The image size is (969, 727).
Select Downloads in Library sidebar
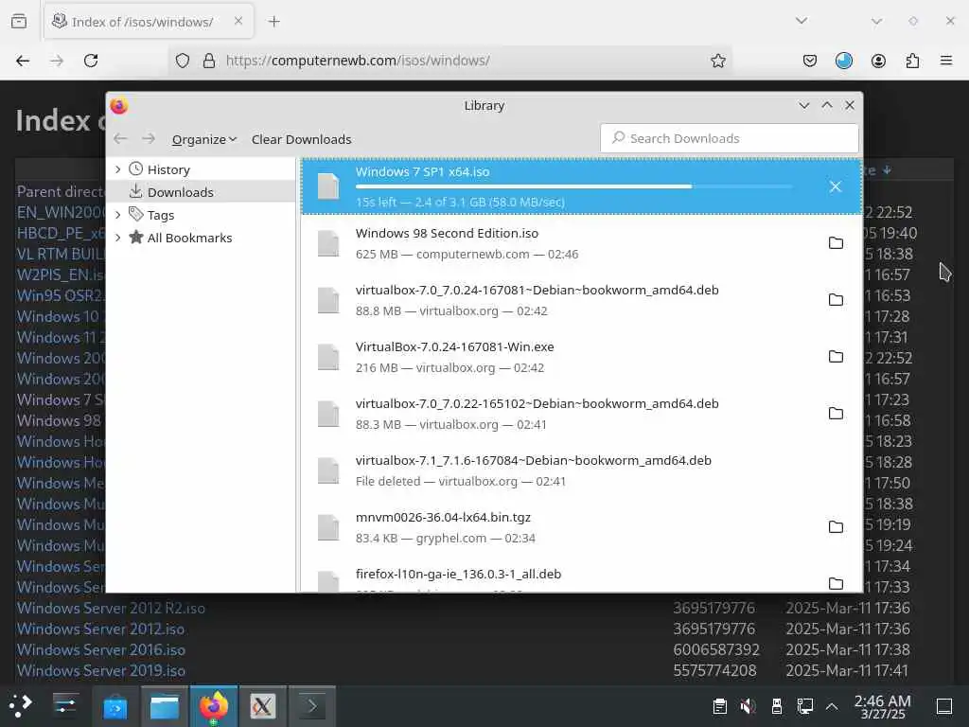click(x=201, y=192)
